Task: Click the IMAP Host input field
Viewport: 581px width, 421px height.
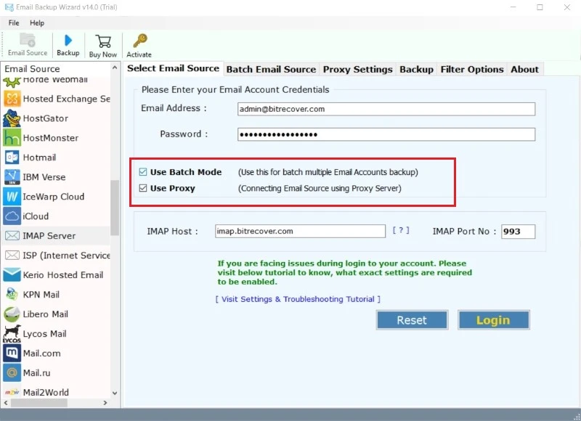Action: (x=300, y=232)
